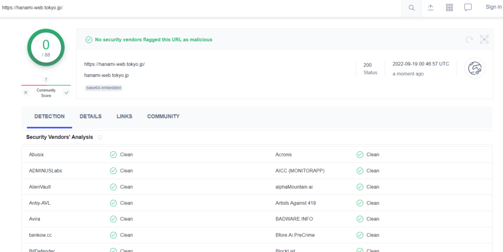The image size is (503, 252).
Task: Click the green check beside the no-vendors-flagged message
Action: point(88,40)
